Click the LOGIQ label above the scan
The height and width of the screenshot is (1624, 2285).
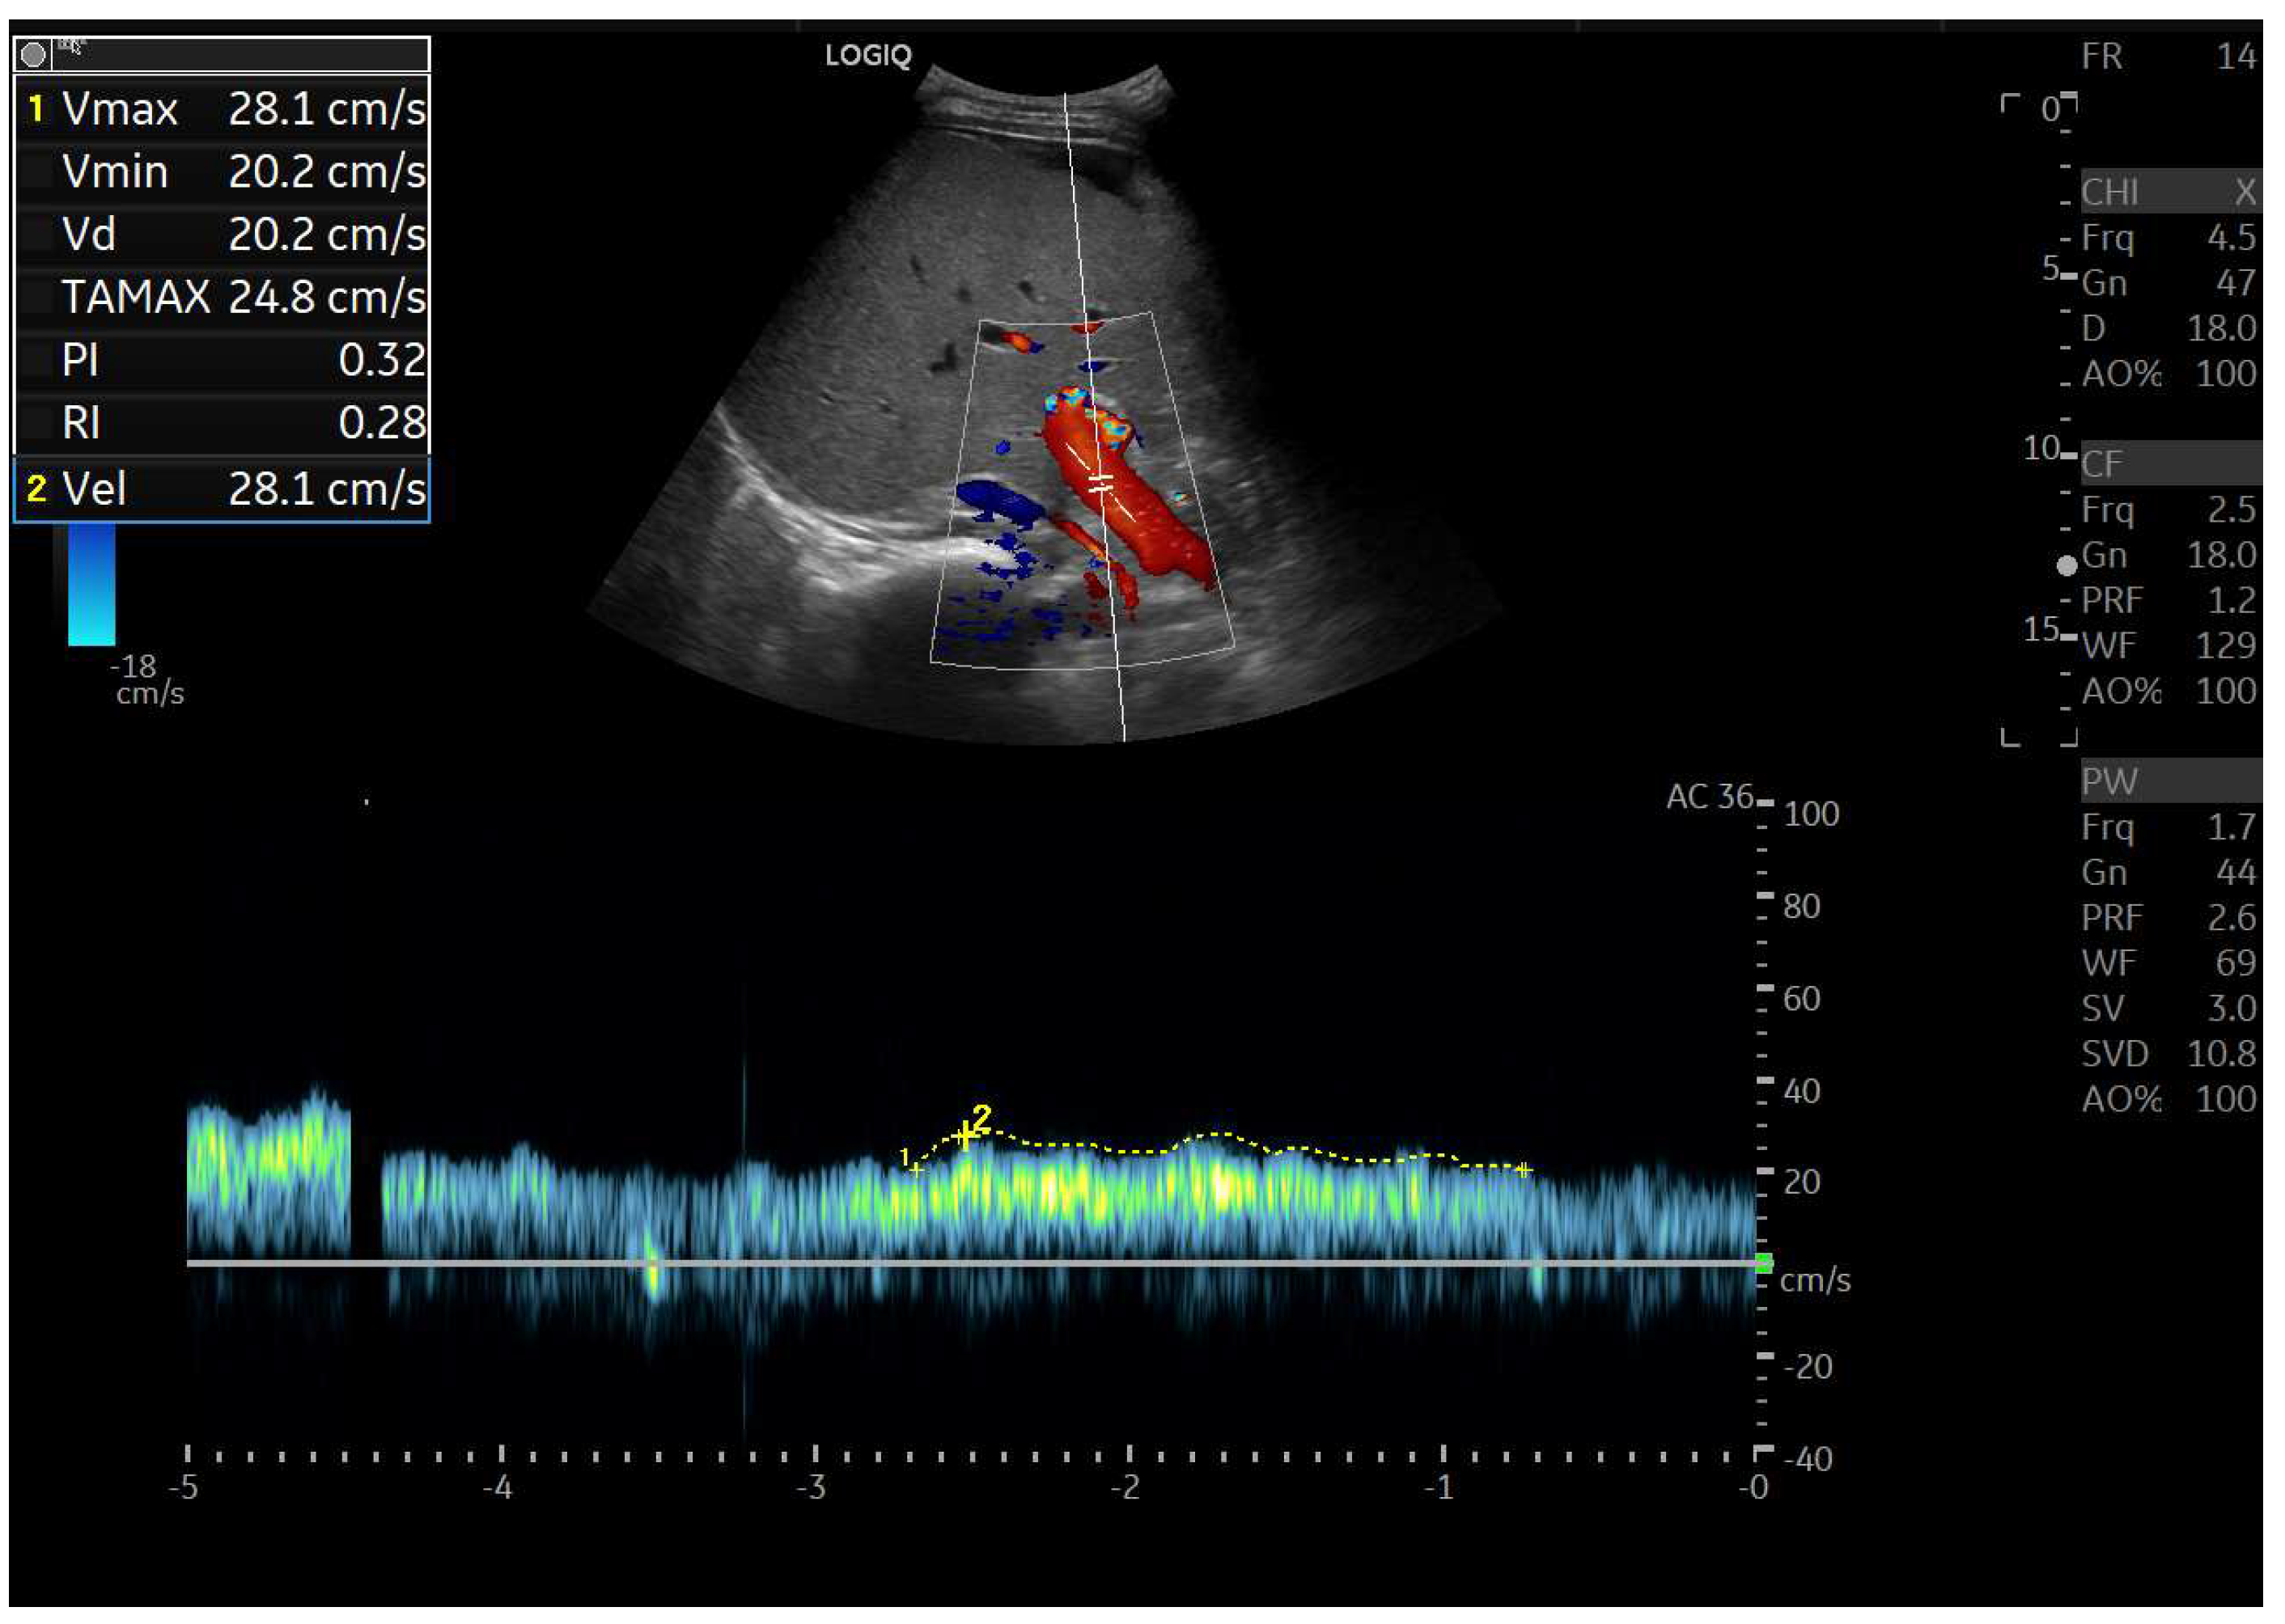click(x=867, y=56)
